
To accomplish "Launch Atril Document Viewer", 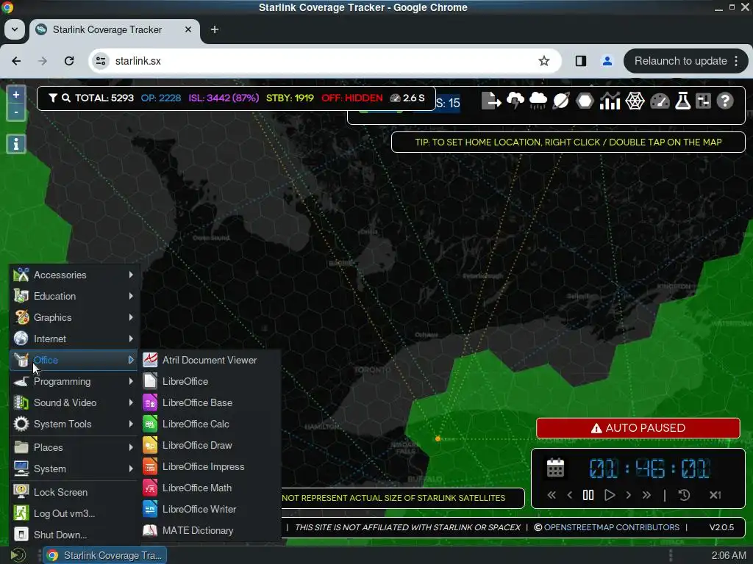I will 210,360.
